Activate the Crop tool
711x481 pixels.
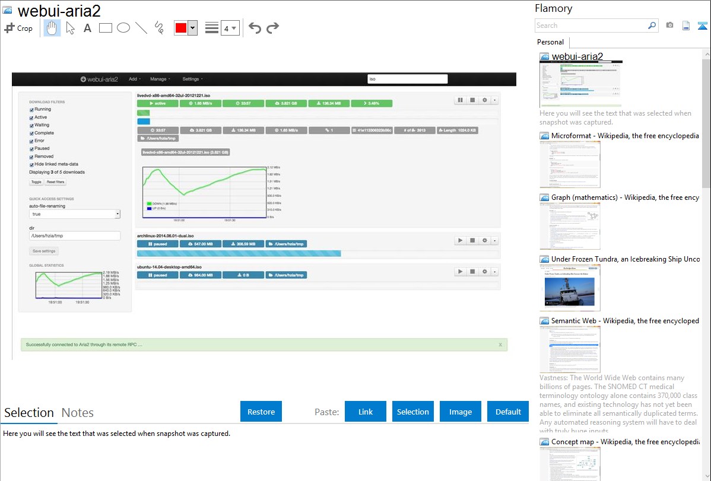coord(18,28)
